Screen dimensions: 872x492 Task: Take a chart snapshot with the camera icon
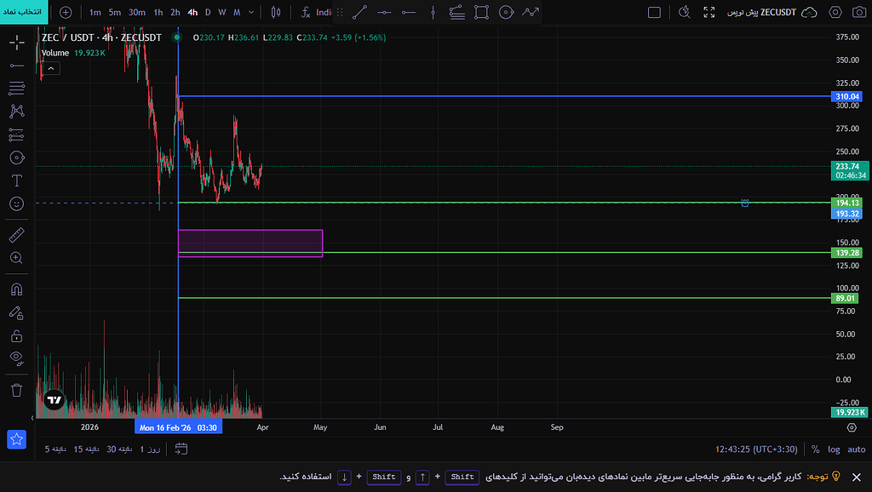coord(859,12)
